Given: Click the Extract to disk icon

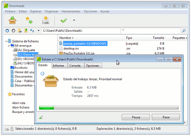Looking at the screenshot, I should 46,20.
